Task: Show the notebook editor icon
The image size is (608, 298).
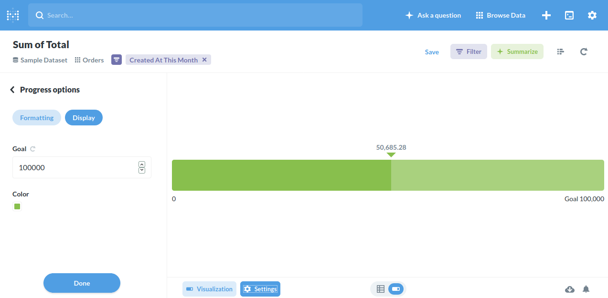Action: click(561, 51)
